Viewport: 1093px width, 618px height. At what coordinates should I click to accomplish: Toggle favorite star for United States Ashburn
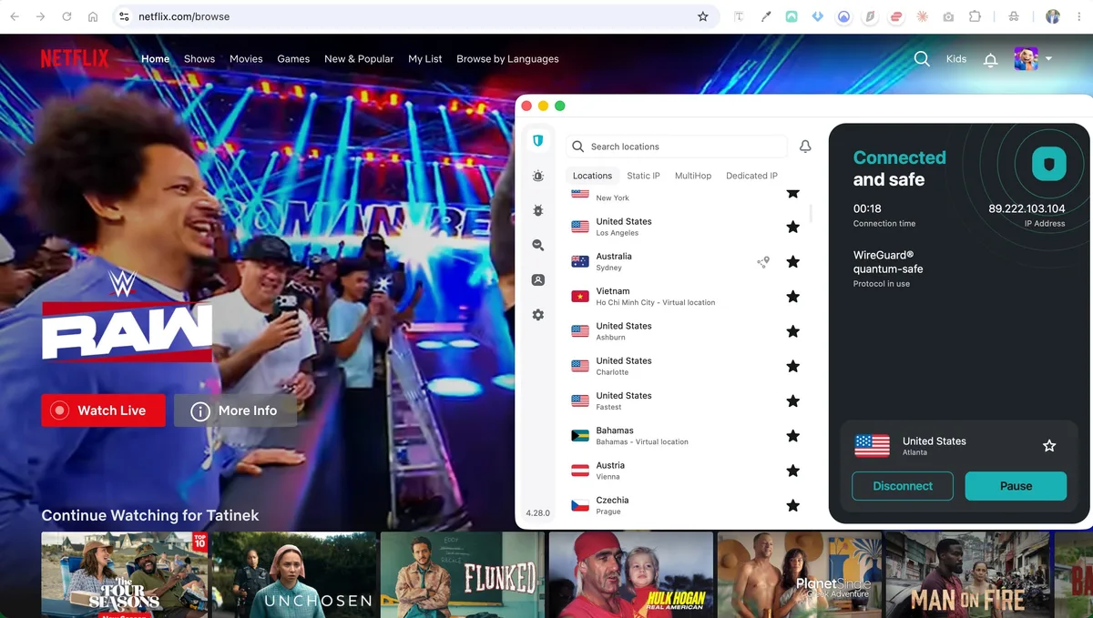tap(792, 331)
